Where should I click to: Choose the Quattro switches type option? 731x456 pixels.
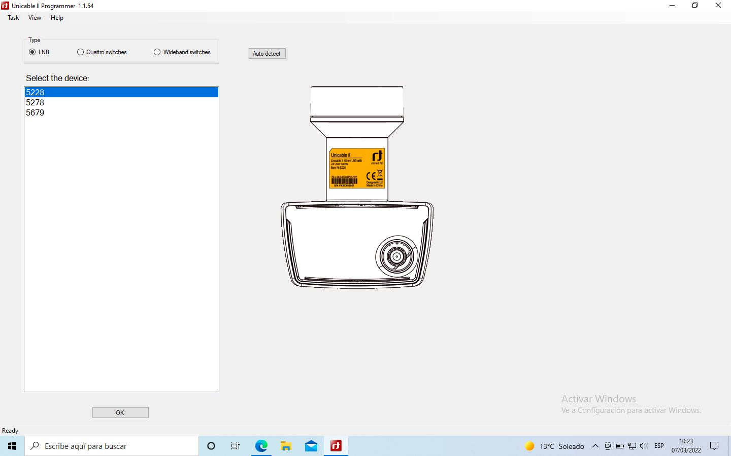[81, 52]
